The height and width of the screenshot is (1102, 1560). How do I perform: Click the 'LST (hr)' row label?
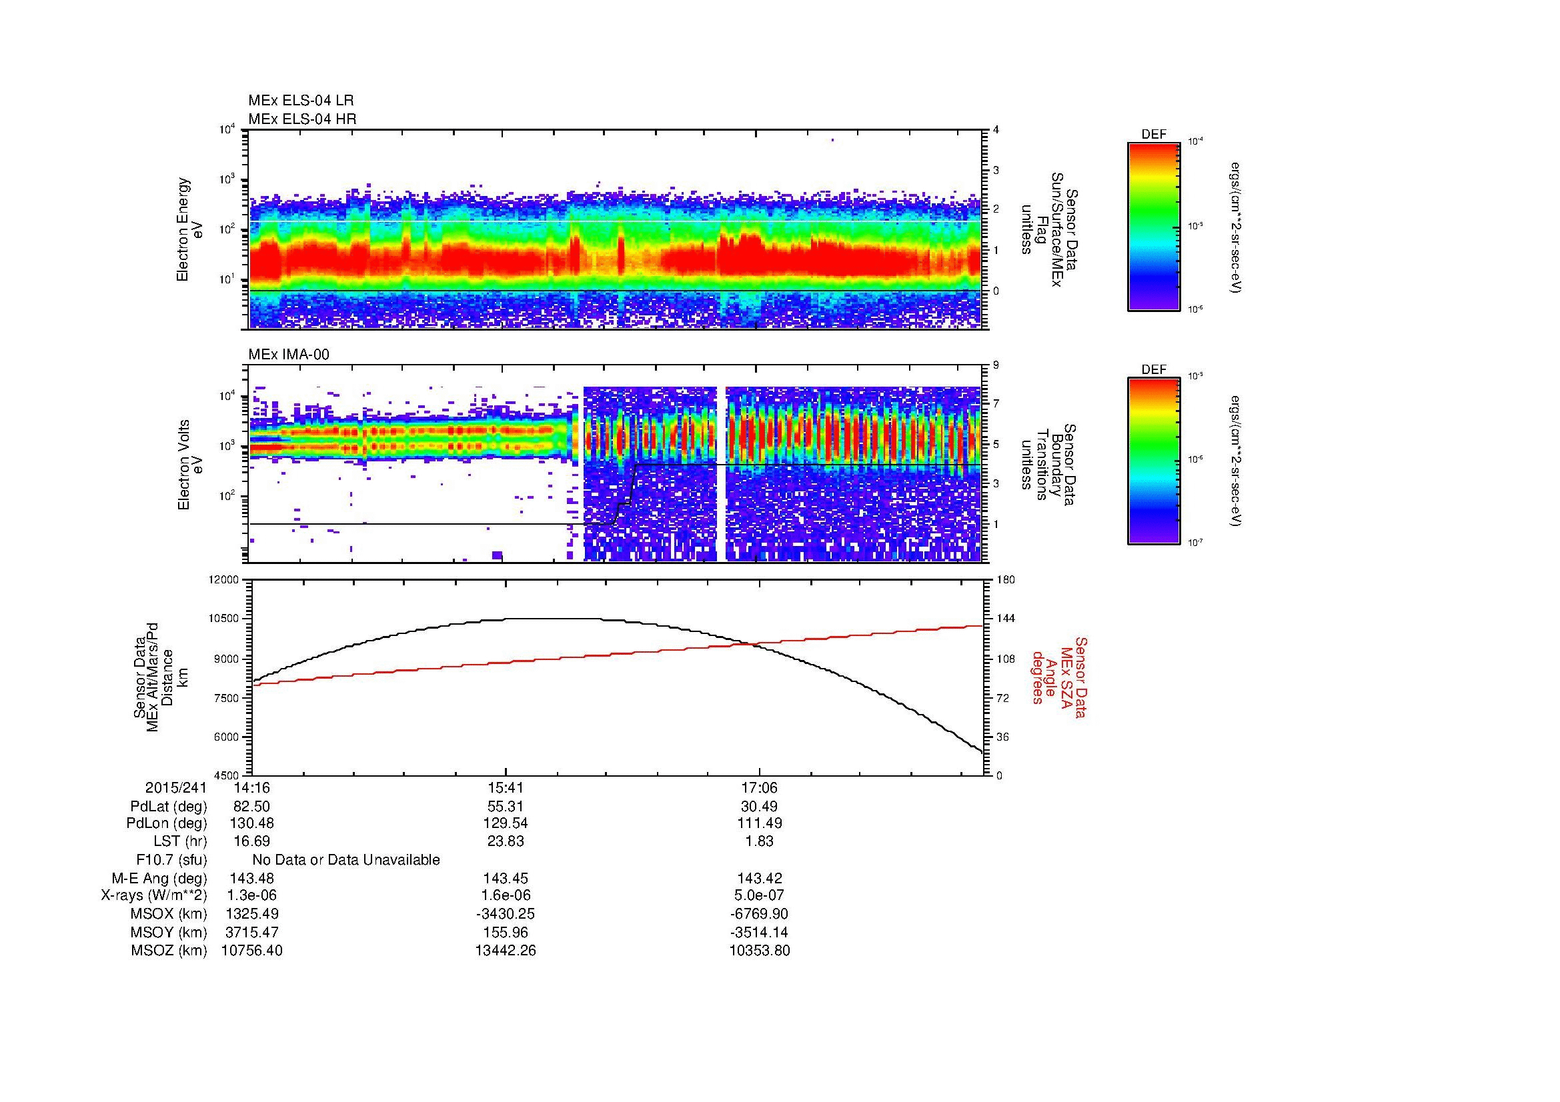(179, 841)
